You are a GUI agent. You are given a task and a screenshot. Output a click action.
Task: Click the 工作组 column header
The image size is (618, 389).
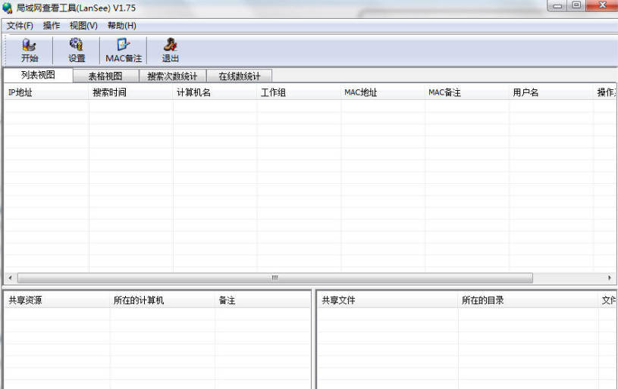pyautogui.click(x=299, y=92)
